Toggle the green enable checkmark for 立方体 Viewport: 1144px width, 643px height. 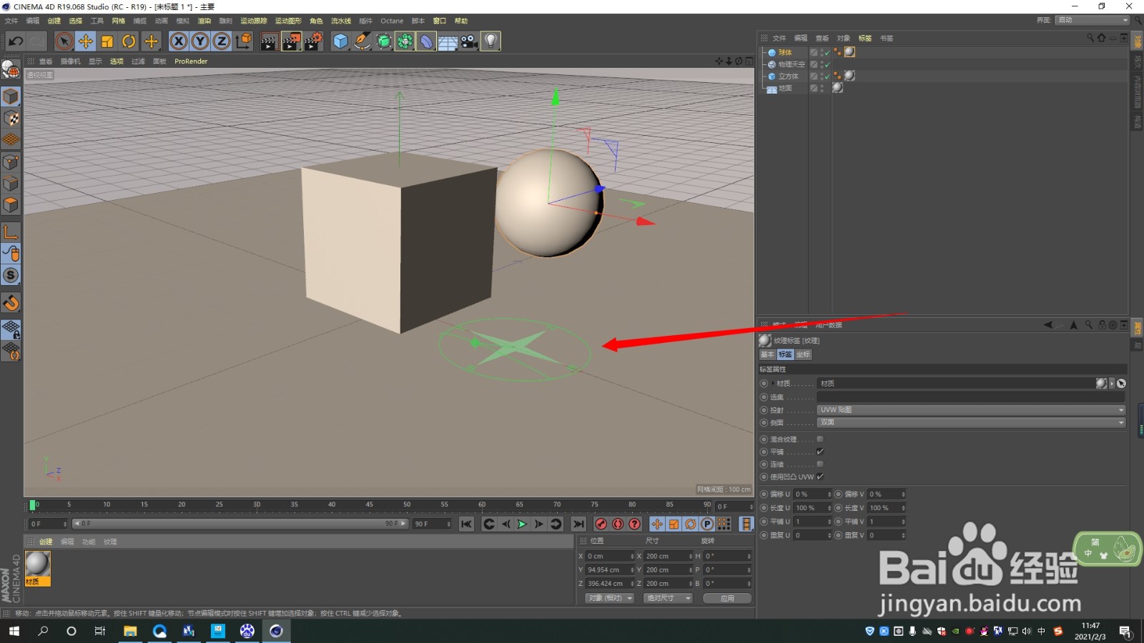pyautogui.click(x=827, y=76)
